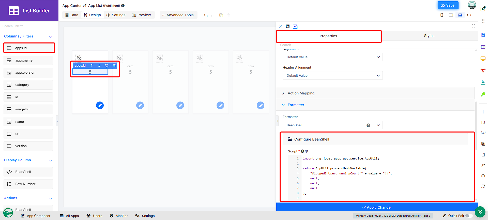
Task: Click the Save button
Action: point(448,5)
